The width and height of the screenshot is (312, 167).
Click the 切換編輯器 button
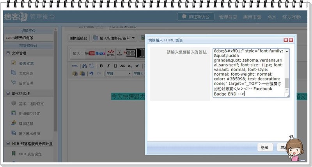tap(78, 38)
